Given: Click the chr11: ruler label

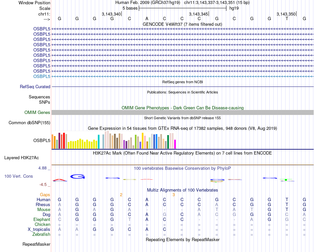Looking at the screenshot, I should 44,14.
